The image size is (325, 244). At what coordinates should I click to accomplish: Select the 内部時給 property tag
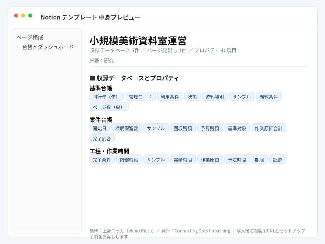pos(129,159)
